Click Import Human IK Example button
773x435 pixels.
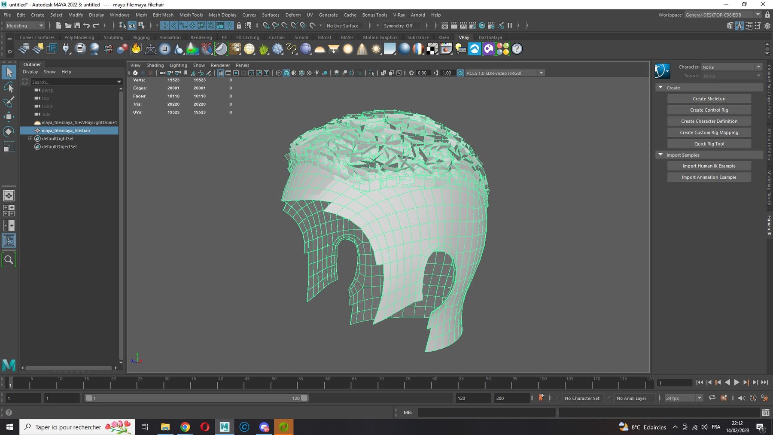click(x=709, y=166)
